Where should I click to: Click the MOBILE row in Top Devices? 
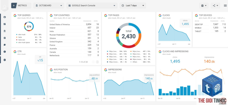tap(210, 28)
